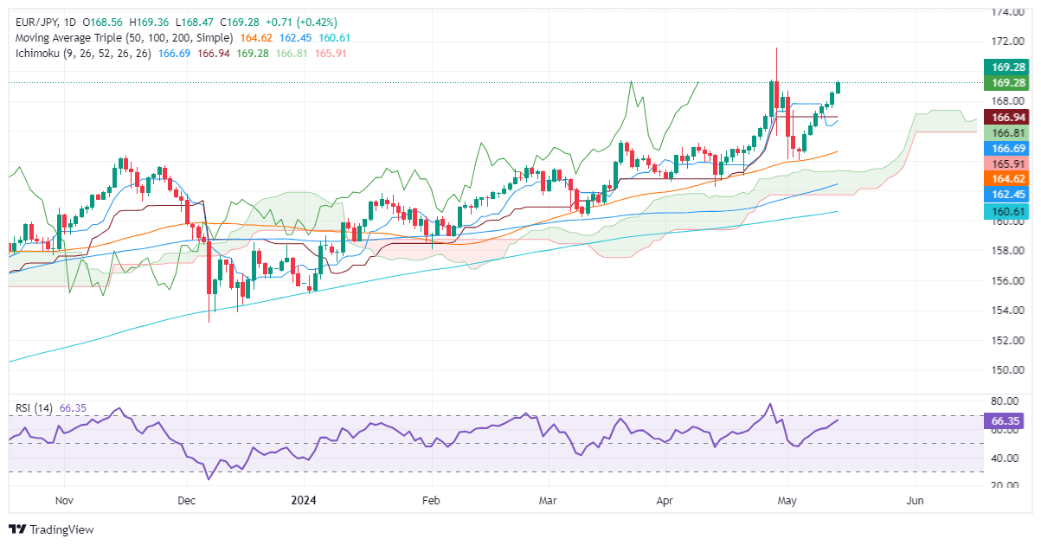The height and width of the screenshot is (545, 1041).
Task: Click the Moving Average Triple indicator label
Action: click(x=121, y=38)
